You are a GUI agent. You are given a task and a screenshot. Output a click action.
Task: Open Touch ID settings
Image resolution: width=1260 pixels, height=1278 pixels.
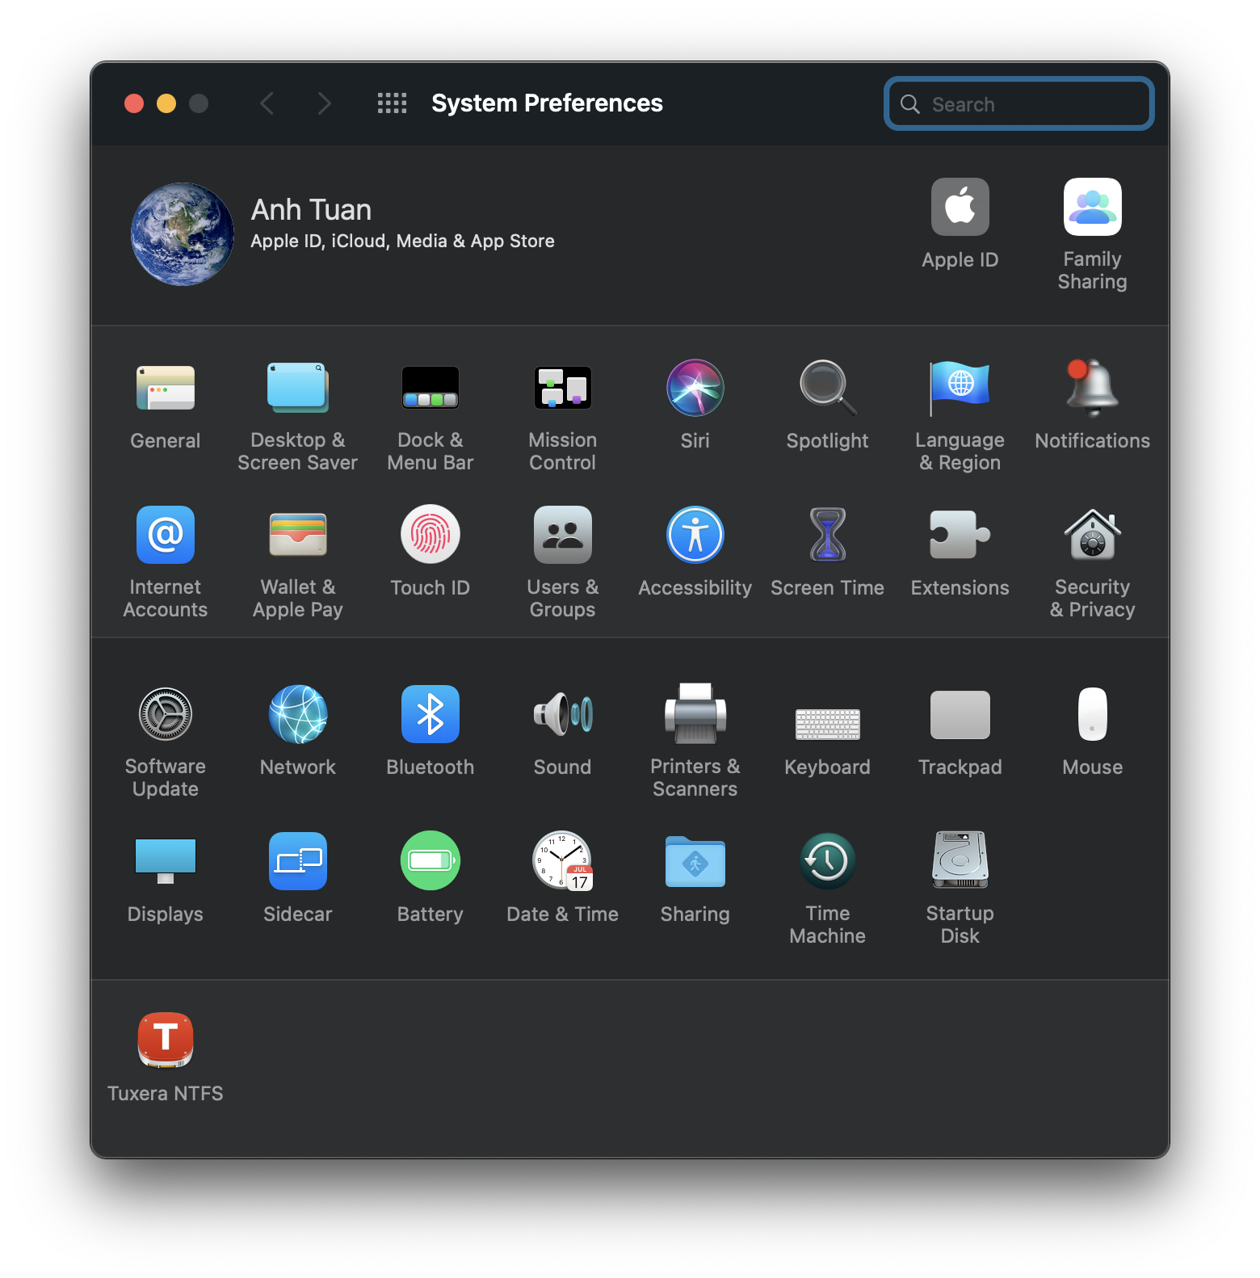pyautogui.click(x=430, y=536)
